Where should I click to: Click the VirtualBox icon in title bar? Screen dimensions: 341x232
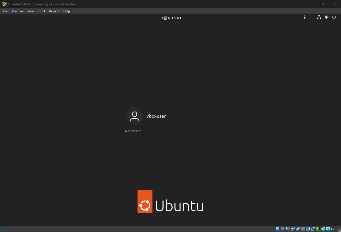[5, 4]
